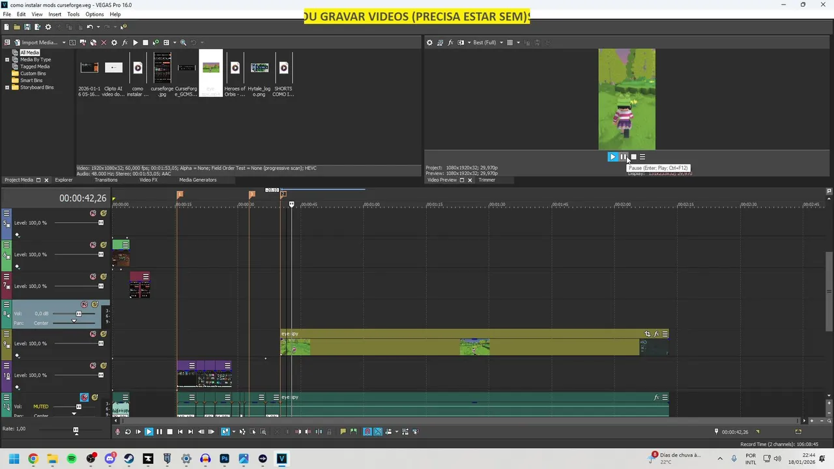Viewport: 834px width, 469px height.
Task: Switch to the Media Generators tab
Action: (x=197, y=180)
